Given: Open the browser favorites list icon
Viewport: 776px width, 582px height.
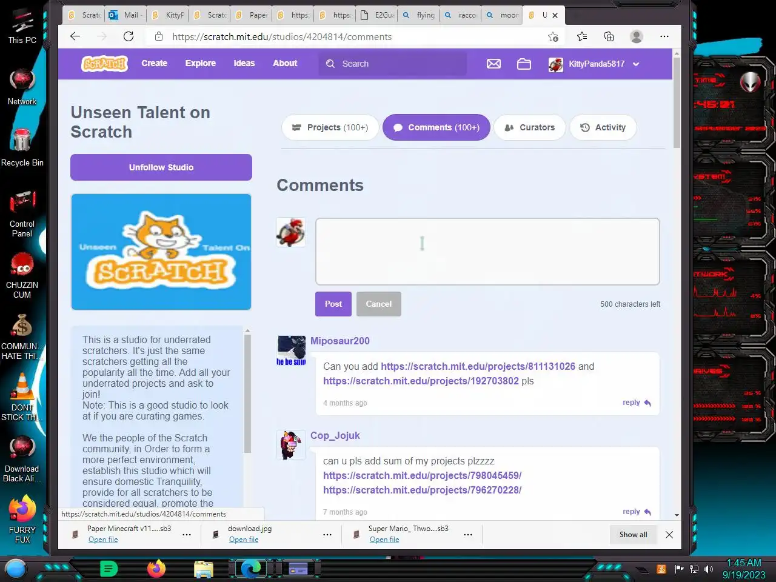Looking at the screenshot, I should tap(582, 36).
